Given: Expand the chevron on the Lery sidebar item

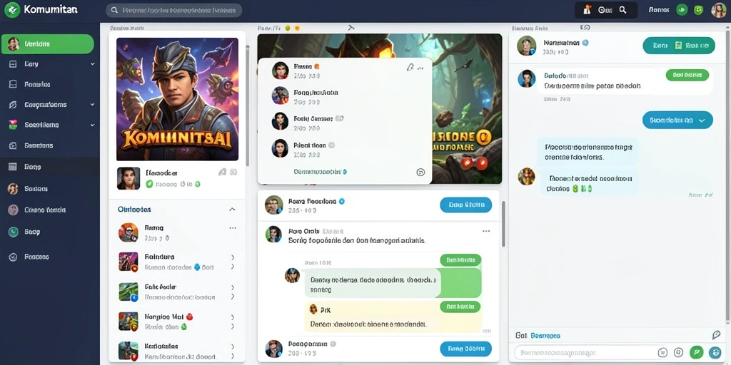Looking at the screenshot, I should coord(92,64).
